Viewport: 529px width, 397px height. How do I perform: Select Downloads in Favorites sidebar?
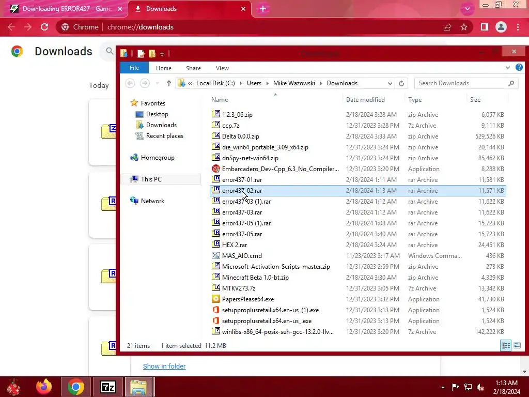click(161, 125)
